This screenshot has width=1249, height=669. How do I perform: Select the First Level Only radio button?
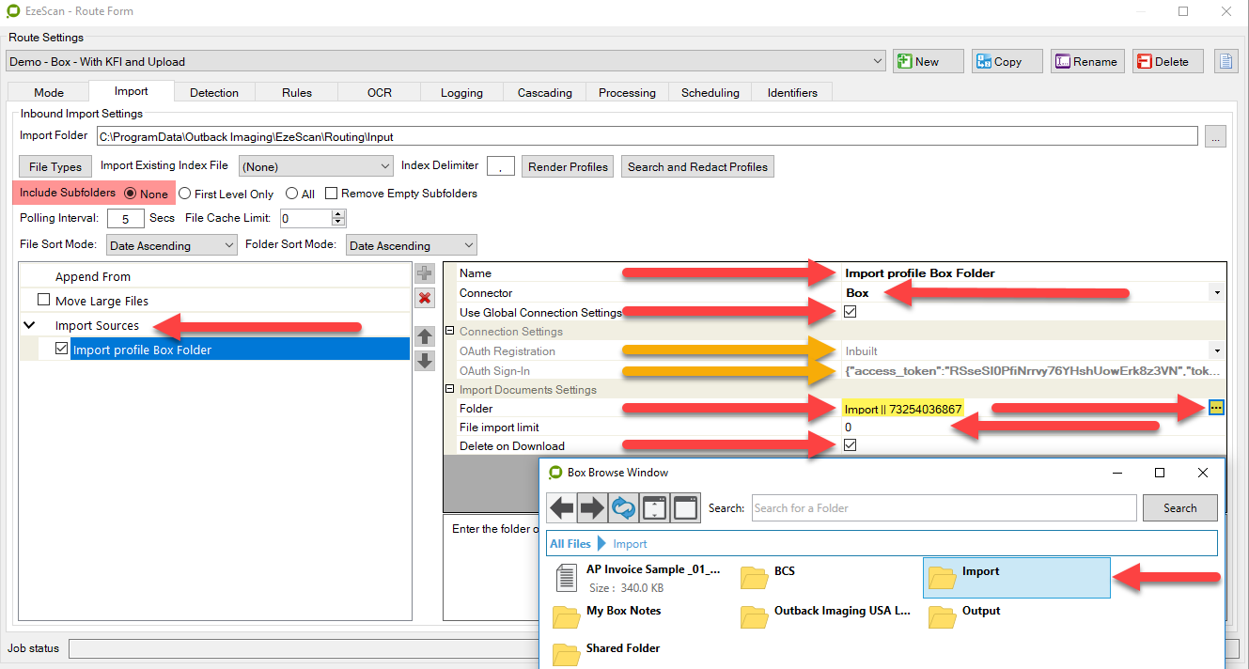185,194
